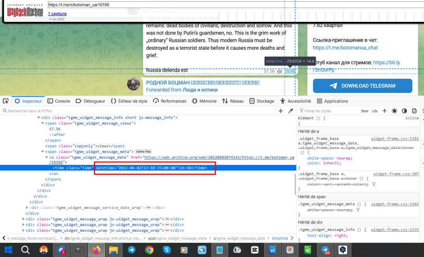This screenshot has width=424, height=257.
Task: Toggle light color scheme simulation sun icon
Action: pyautogui.click(x=395, y=111)
